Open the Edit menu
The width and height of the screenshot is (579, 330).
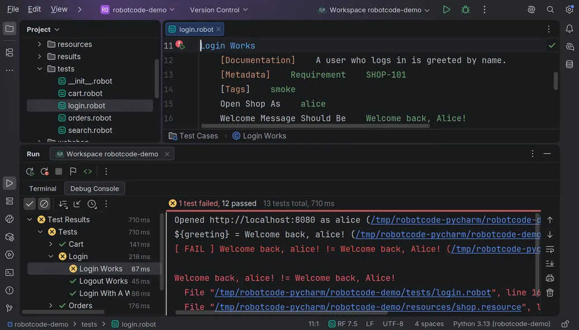[34, 9]
